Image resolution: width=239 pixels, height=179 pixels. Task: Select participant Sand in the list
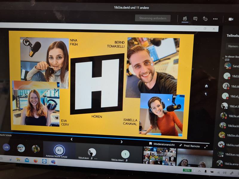(x=232, y=66)
